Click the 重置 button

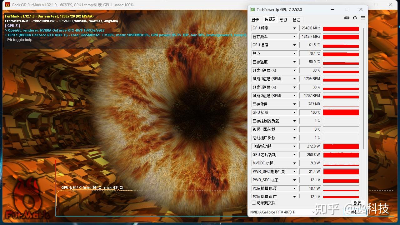pyautogui.click(x=358, y=203)
